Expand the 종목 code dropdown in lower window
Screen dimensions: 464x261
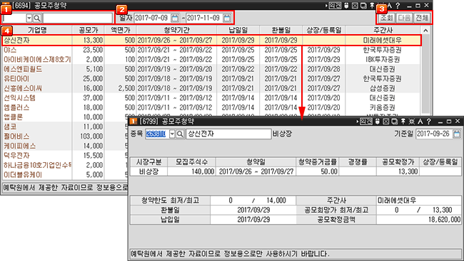172,134
